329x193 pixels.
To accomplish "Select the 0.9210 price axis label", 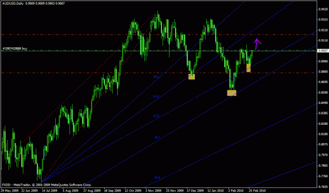I will (x=323, y=30).
